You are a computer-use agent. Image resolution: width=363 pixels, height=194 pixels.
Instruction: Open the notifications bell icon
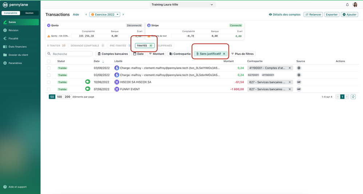pos(347,5)
